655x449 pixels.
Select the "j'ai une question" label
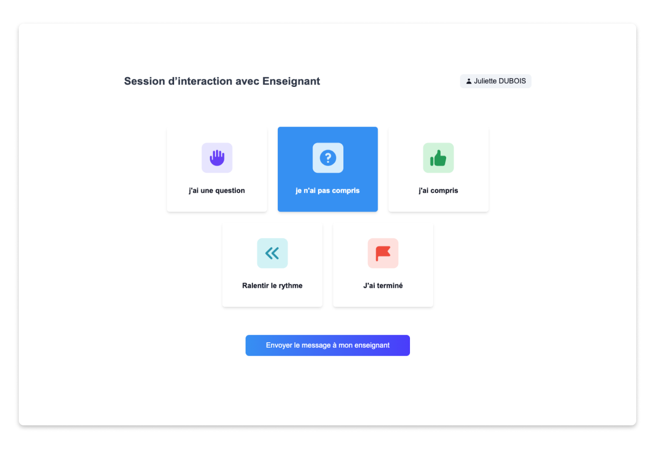(217, 191)
